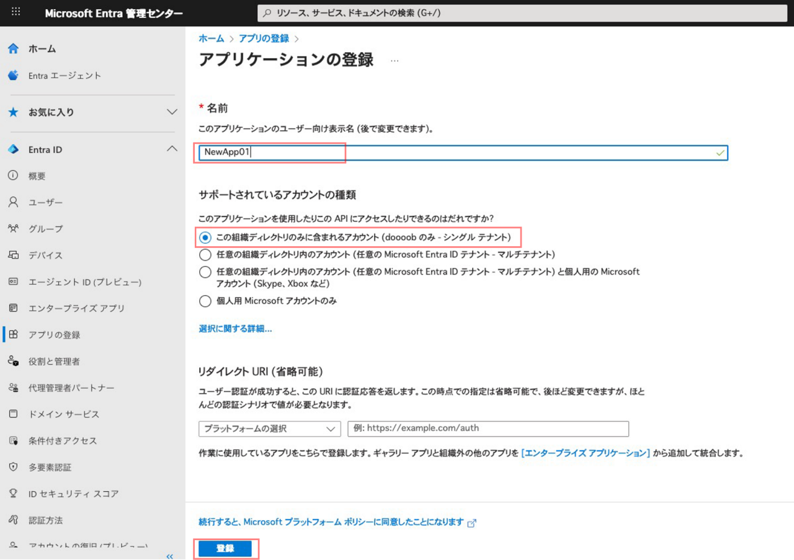Select multitenant Entra ID accounts radio option
Image resolution: width=794 pixels, height=560 pixels.
(205, 254)
